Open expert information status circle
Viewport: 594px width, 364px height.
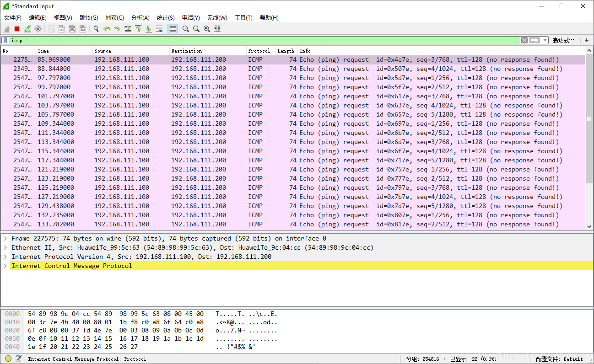[x=8, y=359]
